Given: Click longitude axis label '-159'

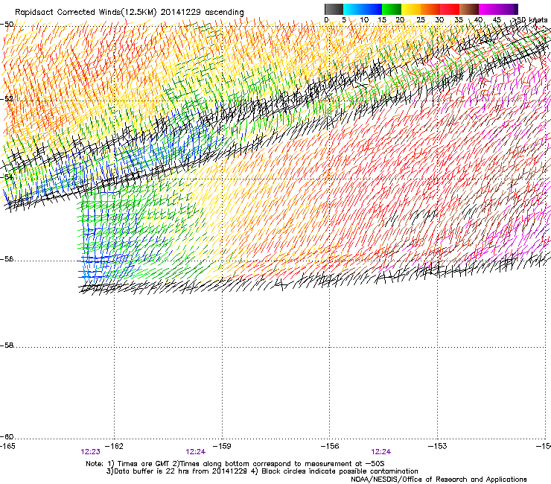Looking at the screenshot, I should pyautogui.click(x=222, y=446).
